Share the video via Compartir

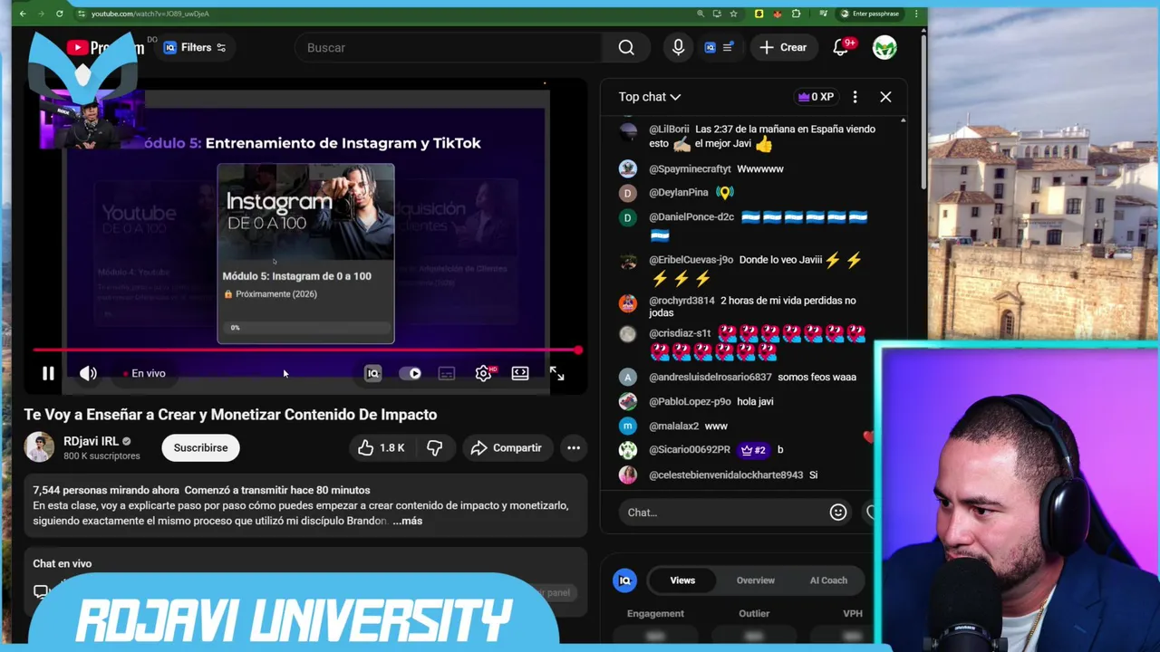[507, 447]
